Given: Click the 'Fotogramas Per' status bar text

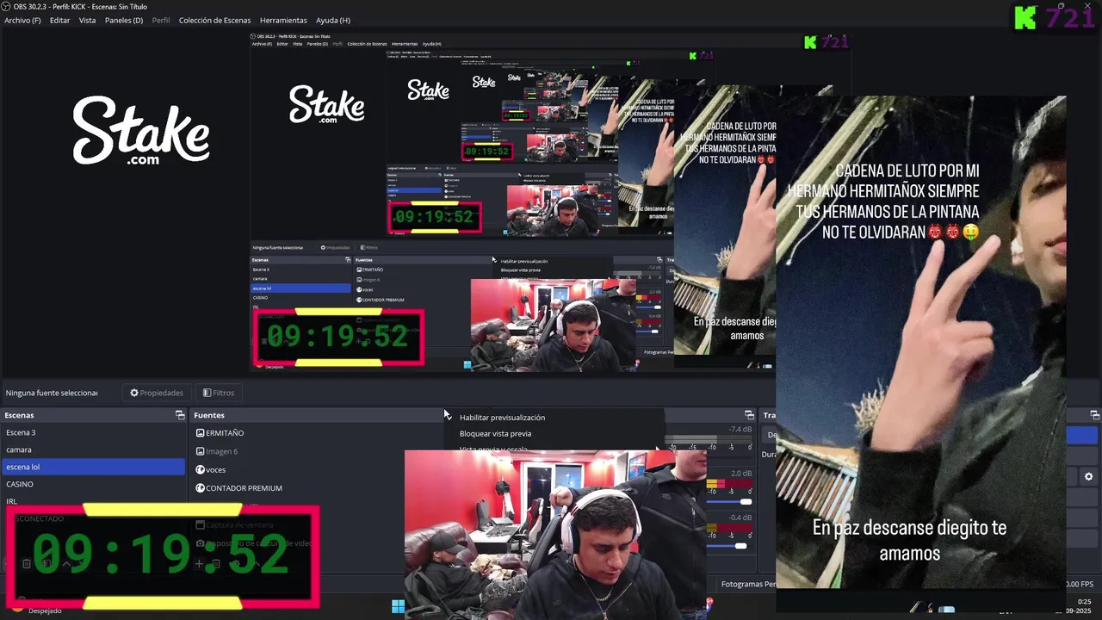Looking at the screenshot, I should click(x=748, y=584).
